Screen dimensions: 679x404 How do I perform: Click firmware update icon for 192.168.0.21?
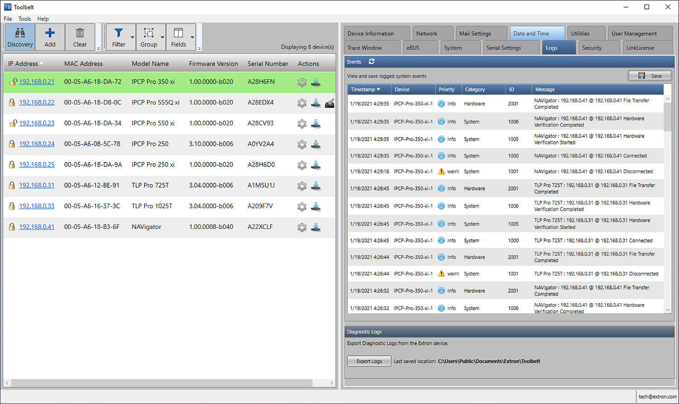[x=316, y=82]
